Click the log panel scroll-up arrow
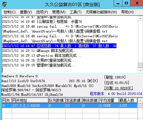The image size is (143, 120). click(x=140, y=19)
